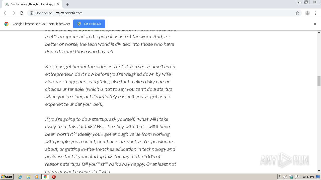321x180 pixels.
Task: Open Windows Explorer from the taskbar
Action: pos(28,177)
